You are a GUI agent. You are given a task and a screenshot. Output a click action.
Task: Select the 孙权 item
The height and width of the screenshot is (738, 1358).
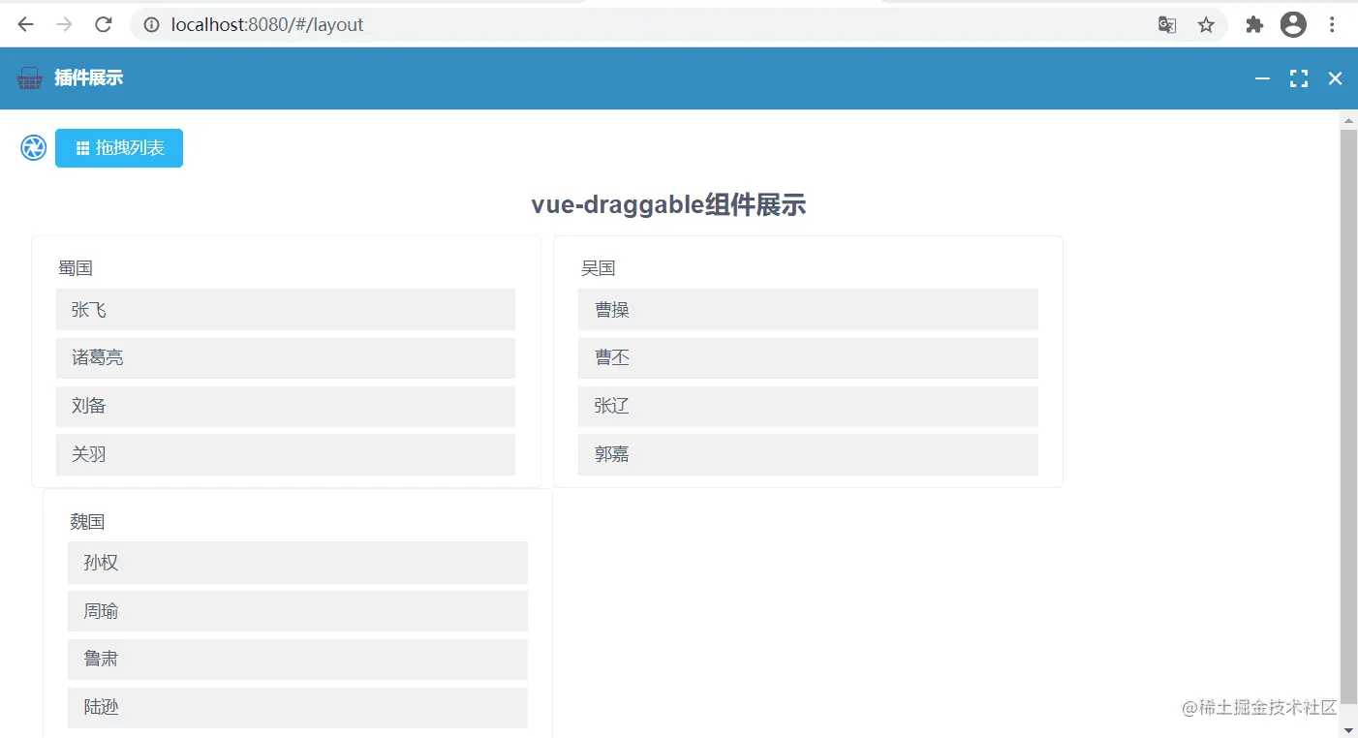[297, 563]
